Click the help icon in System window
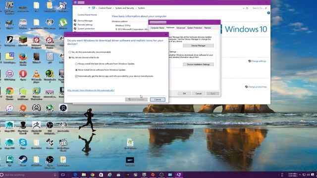Screen dimensions: 317x178 pos(268,13)
